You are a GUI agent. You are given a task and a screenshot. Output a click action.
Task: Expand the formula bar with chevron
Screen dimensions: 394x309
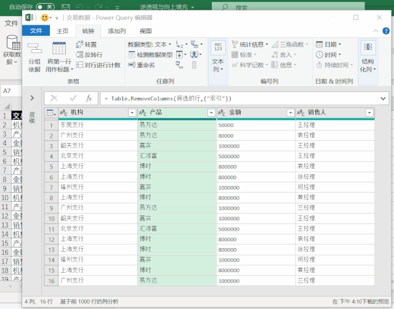(383, 98)
